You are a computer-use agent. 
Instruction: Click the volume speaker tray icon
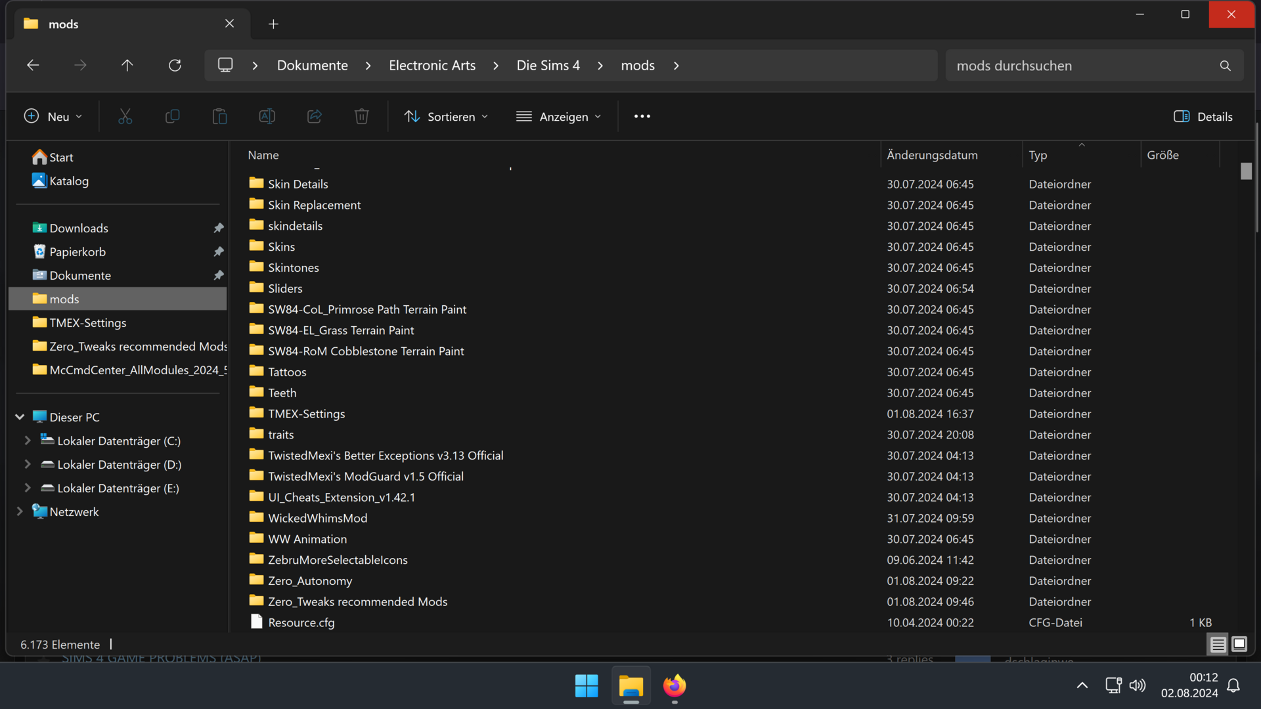click(x=1138, y=685)
